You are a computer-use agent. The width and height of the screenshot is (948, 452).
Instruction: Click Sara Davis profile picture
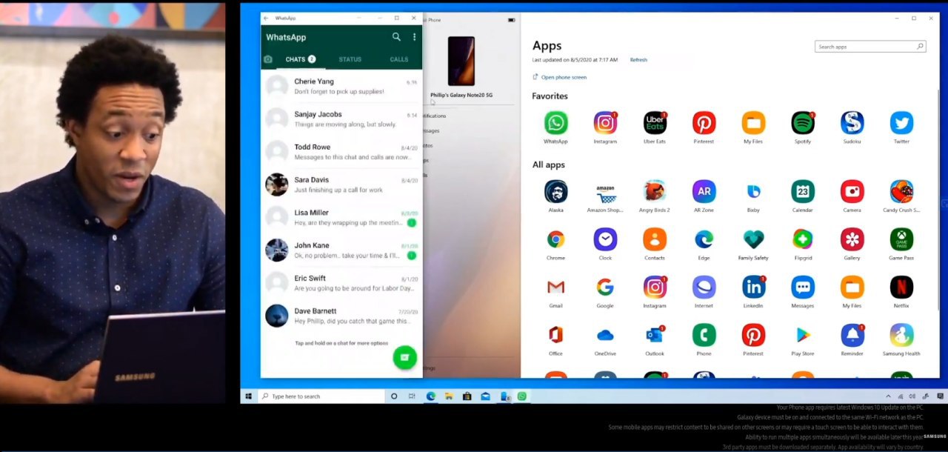point(277,185)
